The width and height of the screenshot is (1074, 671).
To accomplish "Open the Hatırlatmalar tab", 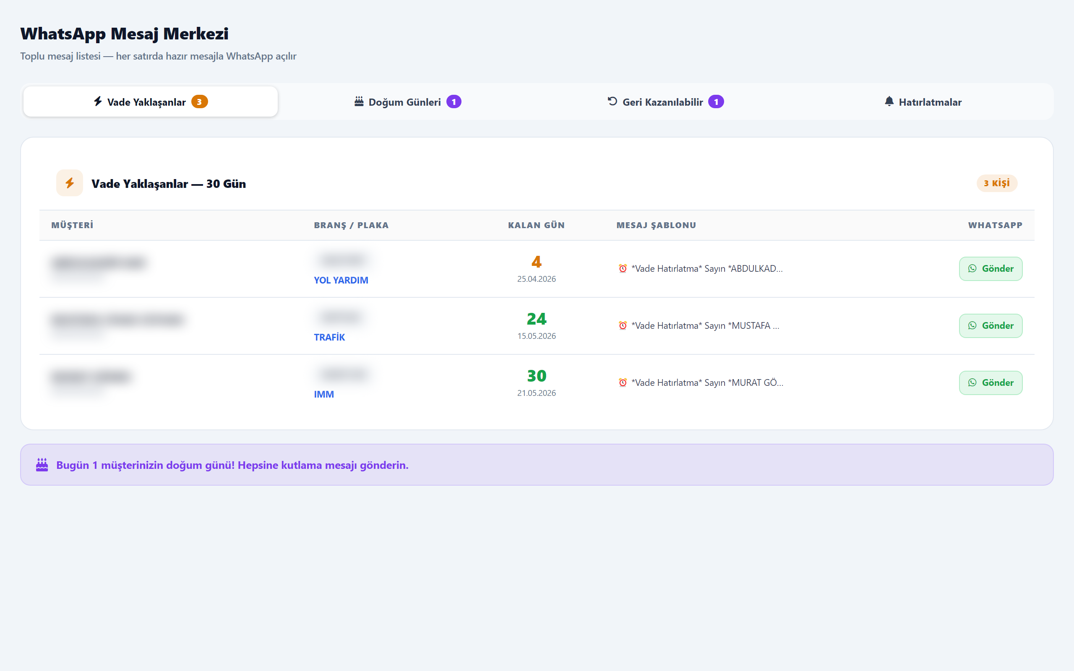I will pos(923,101).
